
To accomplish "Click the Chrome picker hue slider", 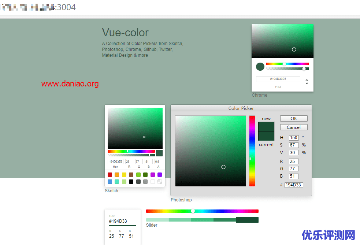I will 287,64.
